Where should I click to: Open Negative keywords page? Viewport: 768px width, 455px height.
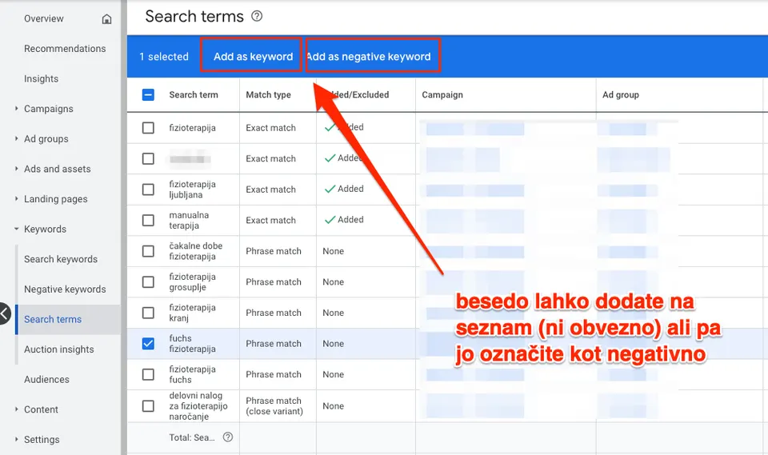(x=65, y=289)
